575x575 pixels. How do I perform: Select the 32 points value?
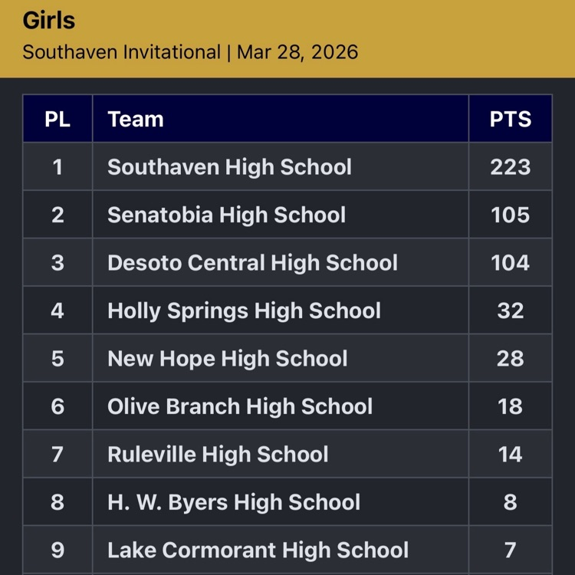coord(510,310)
